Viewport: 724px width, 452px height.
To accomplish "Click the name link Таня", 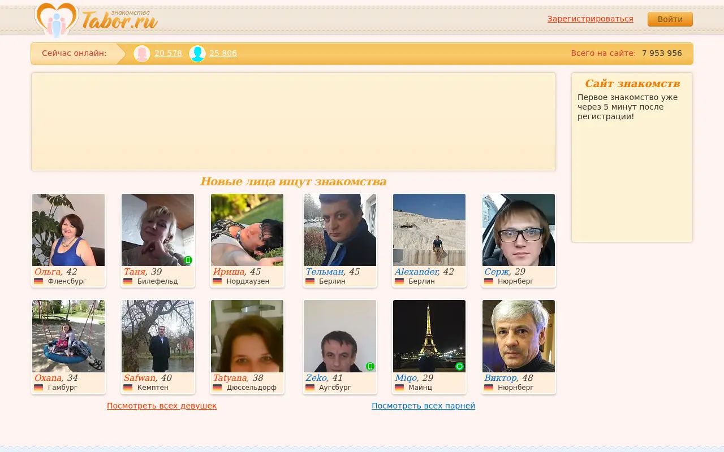I will coord(135,272).
